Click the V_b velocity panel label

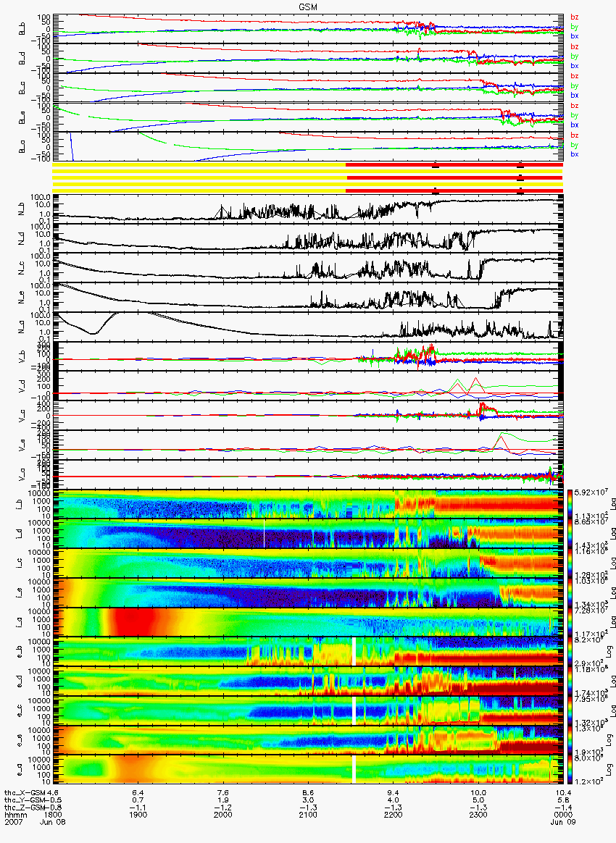(x=22, y=356)
